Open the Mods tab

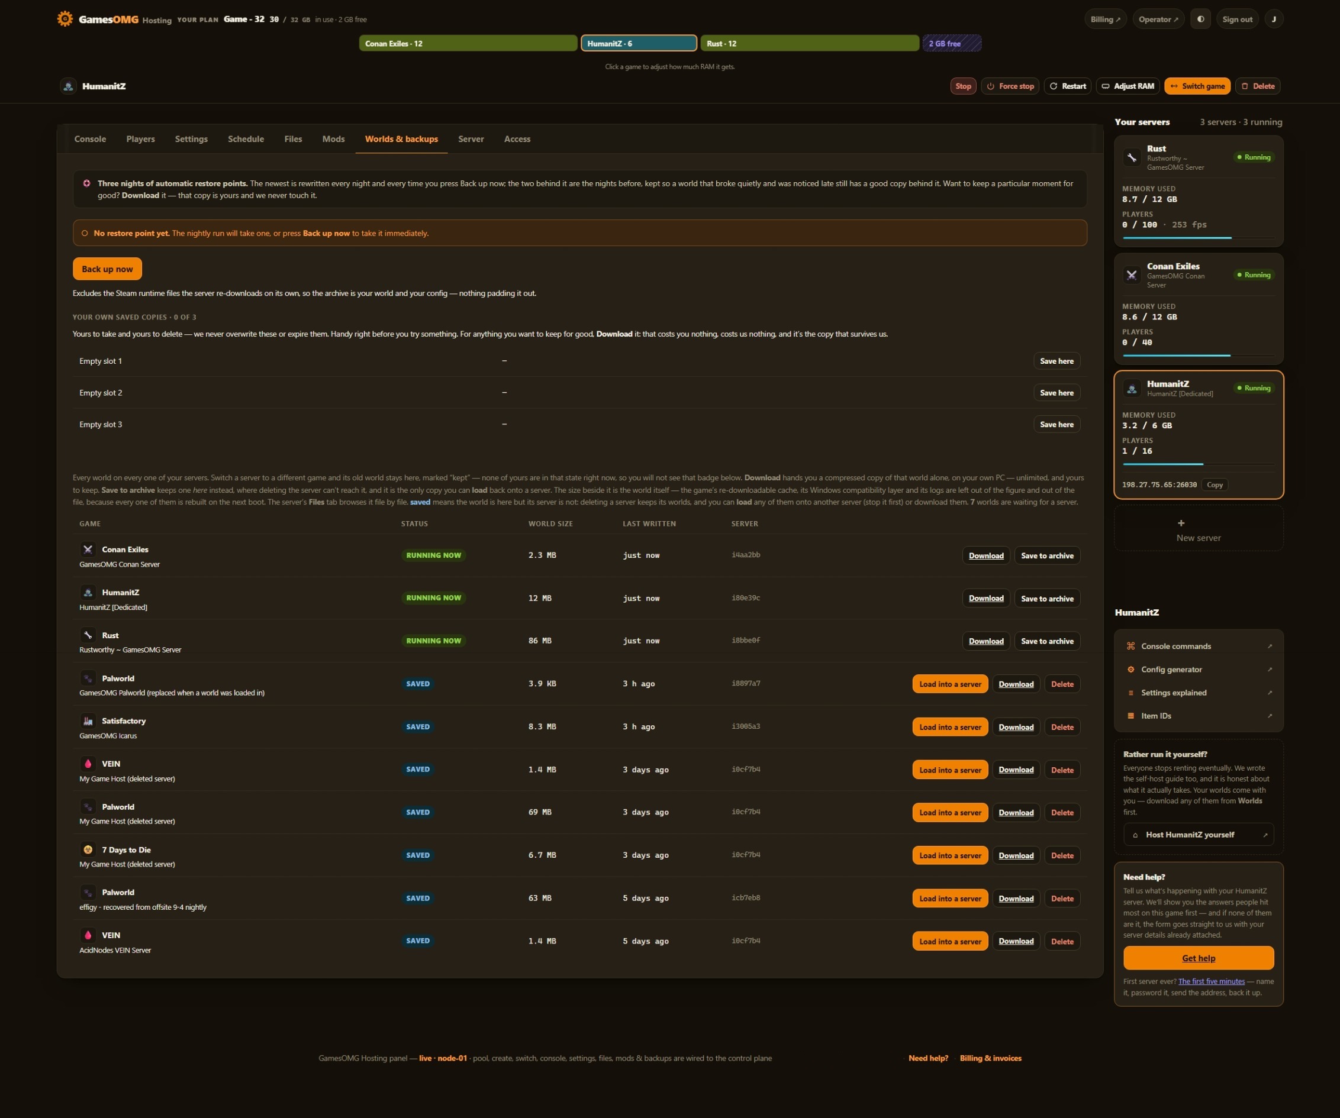[333, 139]
